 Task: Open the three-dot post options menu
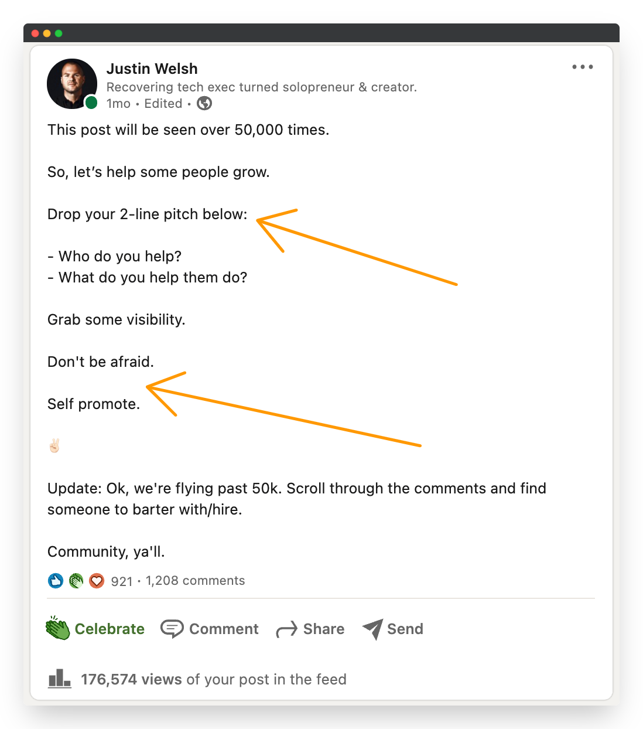(x=582, y=67)
